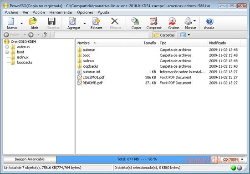Click the selected objects status bar text
Viewport: 250px width, 174px height.
click(x=148, y=168)
